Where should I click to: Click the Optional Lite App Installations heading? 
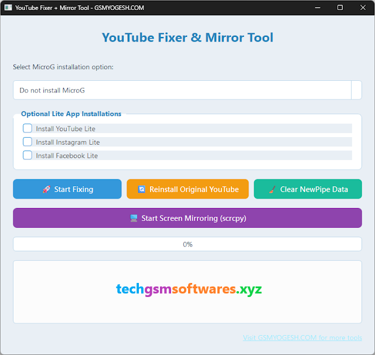coord(71,114)
